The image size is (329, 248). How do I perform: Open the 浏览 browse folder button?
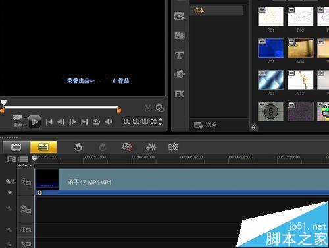tap(205, 125)
